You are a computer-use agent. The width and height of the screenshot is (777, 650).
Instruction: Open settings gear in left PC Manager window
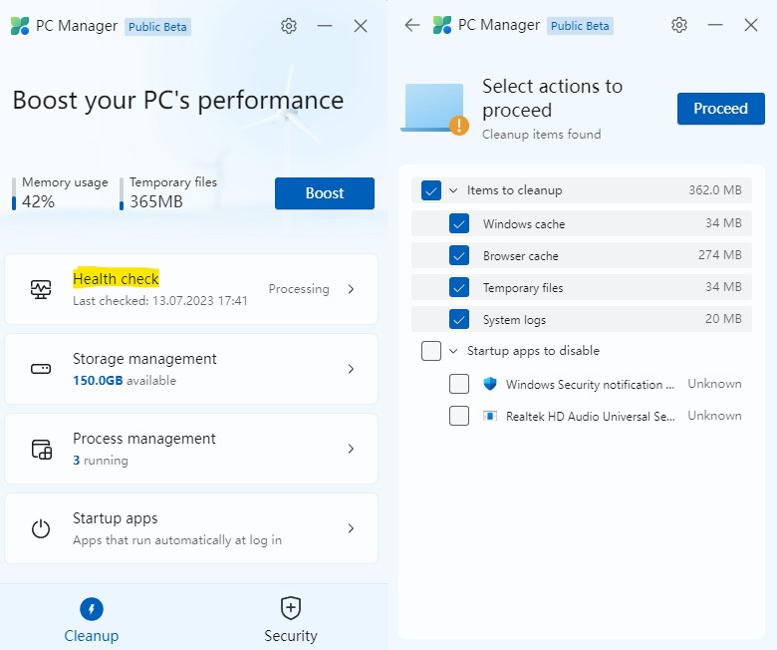coord(289,26)
